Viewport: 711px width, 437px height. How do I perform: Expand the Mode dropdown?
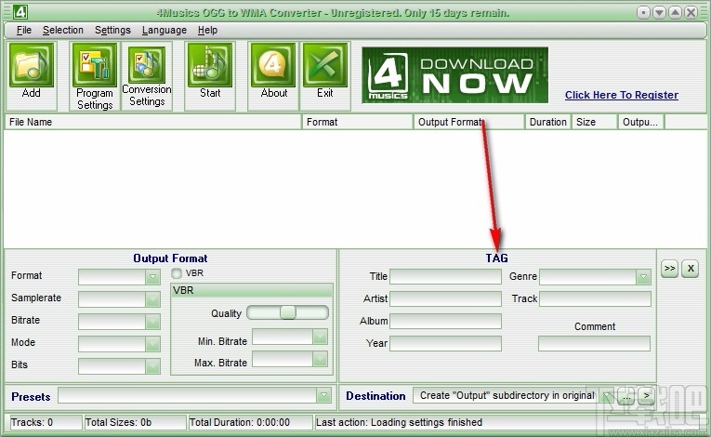pos(152,343)
